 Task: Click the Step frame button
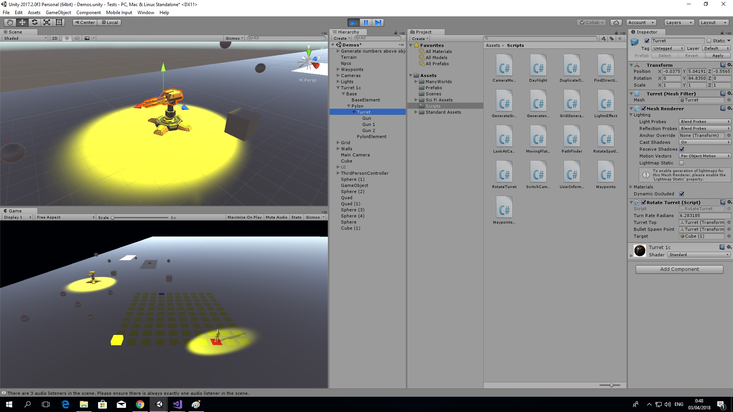coord(378,23)
